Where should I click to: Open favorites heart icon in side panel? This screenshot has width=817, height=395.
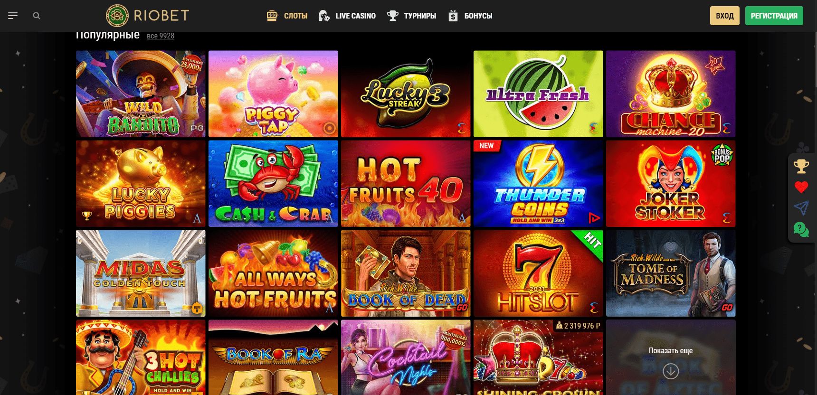801,187
